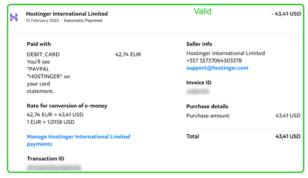Click the Purchase details heading
Viewport: 308px width, 178px height.
coord(207,106)
